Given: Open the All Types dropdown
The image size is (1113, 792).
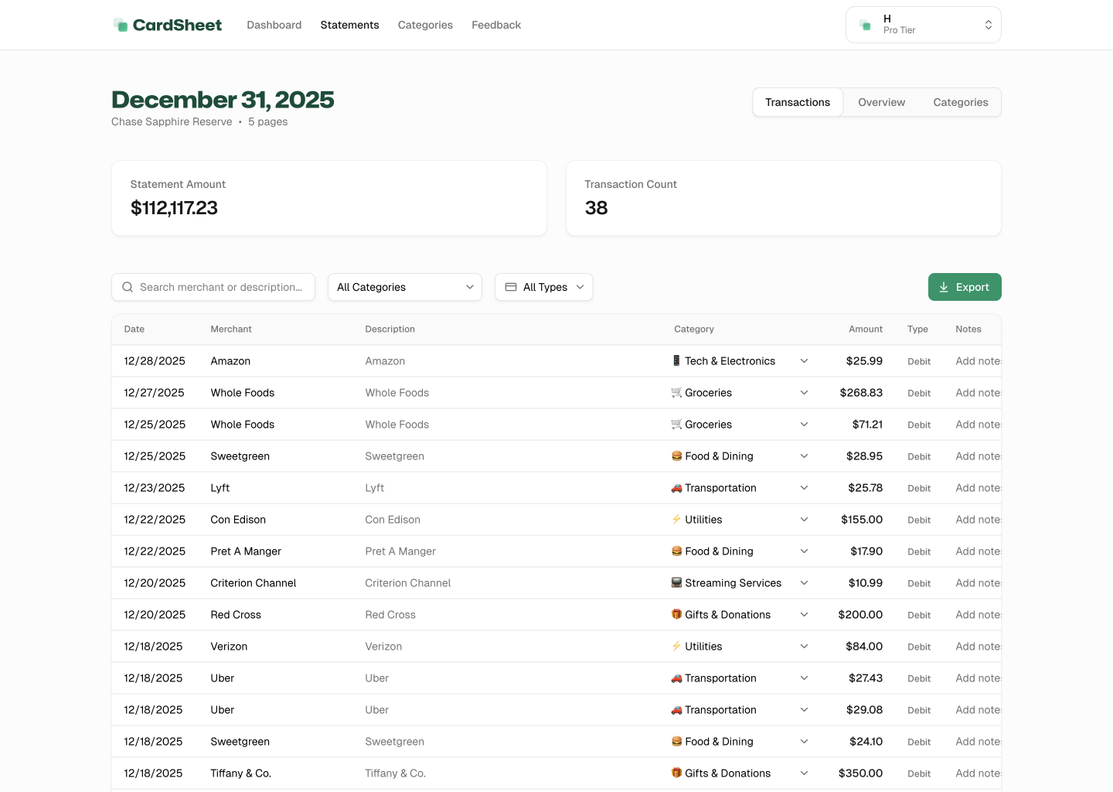Looking at the screenshot, I should 543,287.
